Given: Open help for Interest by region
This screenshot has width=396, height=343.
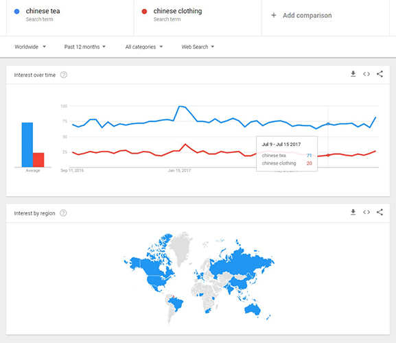Looking at the screenshot, I should [63, 213].
